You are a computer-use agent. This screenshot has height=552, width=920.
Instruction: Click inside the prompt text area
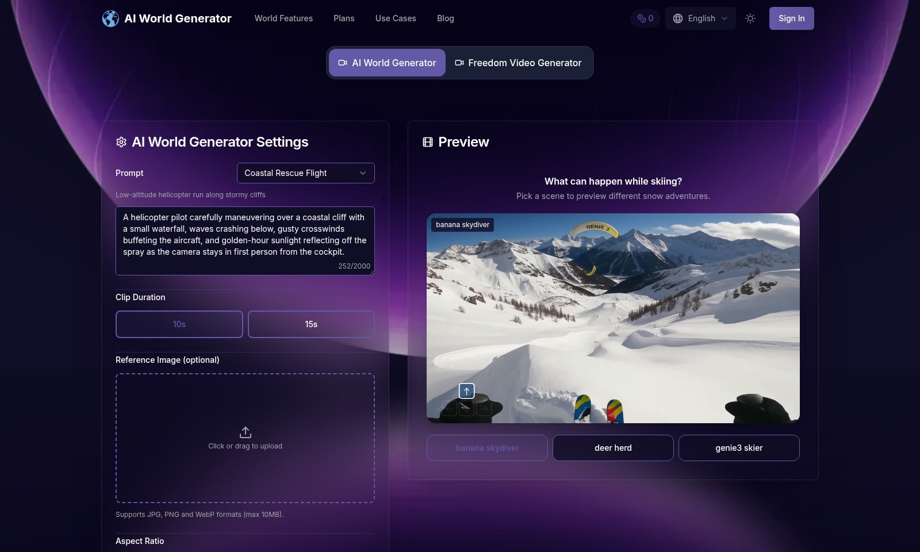click(245, 241)
